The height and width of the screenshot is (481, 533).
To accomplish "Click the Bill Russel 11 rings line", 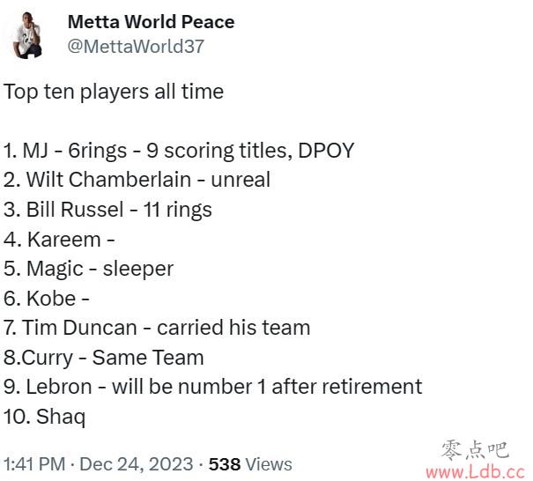I will pyautogui.click(x=107, y=210).
